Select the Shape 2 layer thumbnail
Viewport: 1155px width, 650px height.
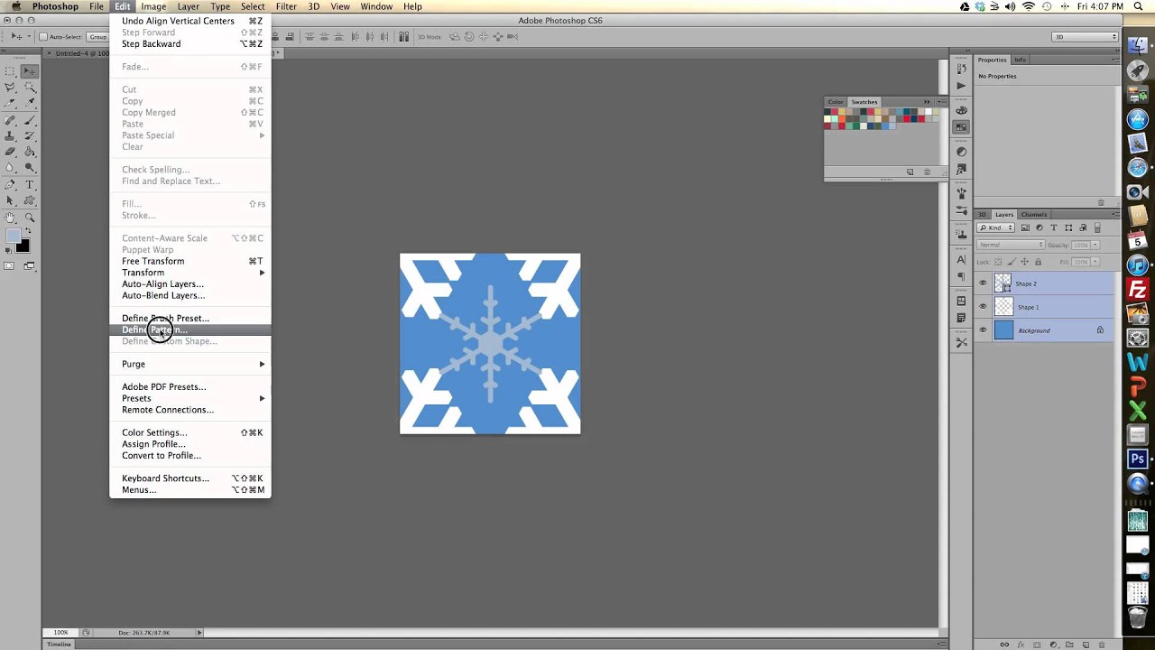(x=1003, y=283)
